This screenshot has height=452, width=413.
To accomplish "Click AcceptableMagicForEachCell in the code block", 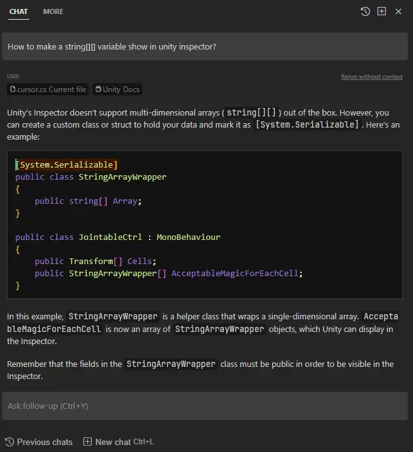I will 237,273.
